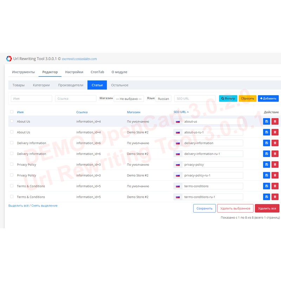Click the flag icon beside privacy-policy-ru-1
This screenshot has height=281, width=281.
[178, 175]
